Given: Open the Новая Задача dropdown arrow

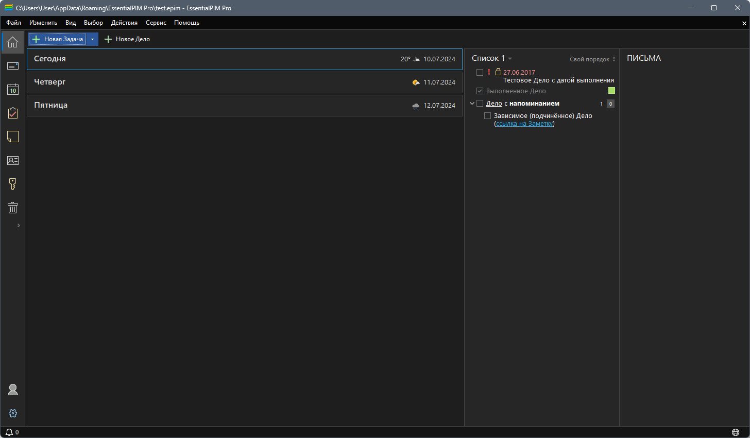Looking at the screenshot, I should pyautogui.click(x=92, y=39).
